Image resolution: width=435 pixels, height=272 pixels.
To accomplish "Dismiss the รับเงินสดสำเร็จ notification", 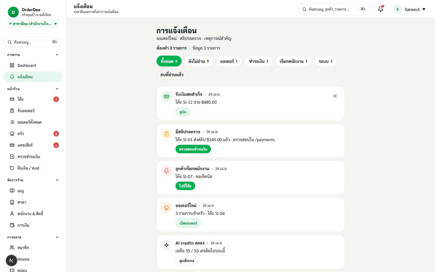I will pyautogui.click(x=335, y=96).
